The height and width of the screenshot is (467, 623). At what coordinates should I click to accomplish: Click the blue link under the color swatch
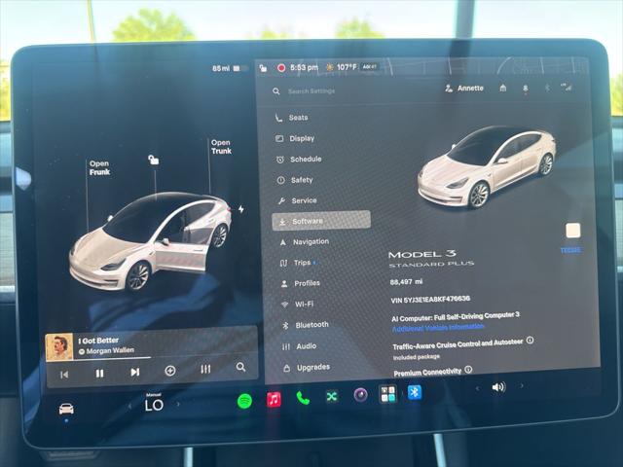[571, 250]
